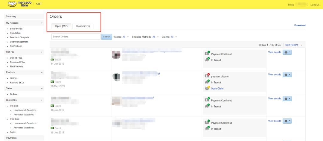Open gear menu for the 14-Jun-2019 order
The height and width of the screenshot is (141, 323).
pyautogui.click(x=287, y=52)
